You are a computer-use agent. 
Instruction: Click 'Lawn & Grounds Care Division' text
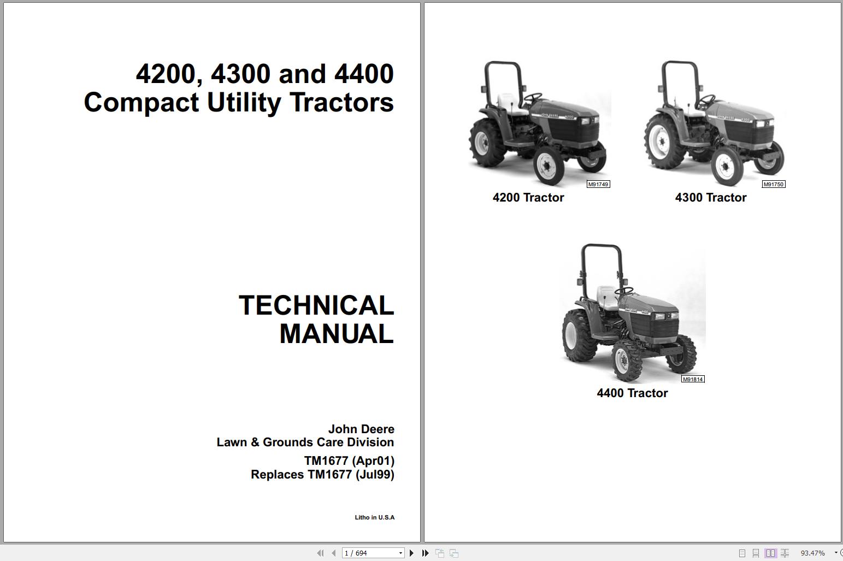pos(305,442)
